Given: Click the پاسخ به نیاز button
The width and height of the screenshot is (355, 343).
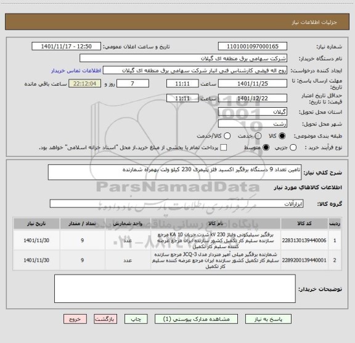Looking at the screenshot, I should [268, 319].
